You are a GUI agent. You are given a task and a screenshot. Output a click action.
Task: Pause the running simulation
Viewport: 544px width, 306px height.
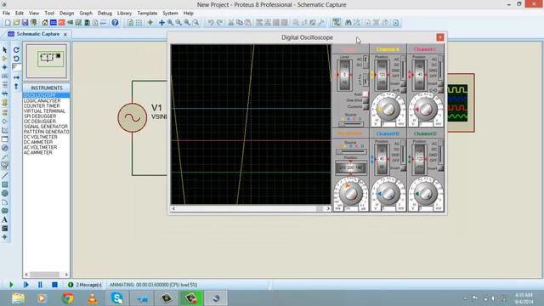tap(40, 285)
